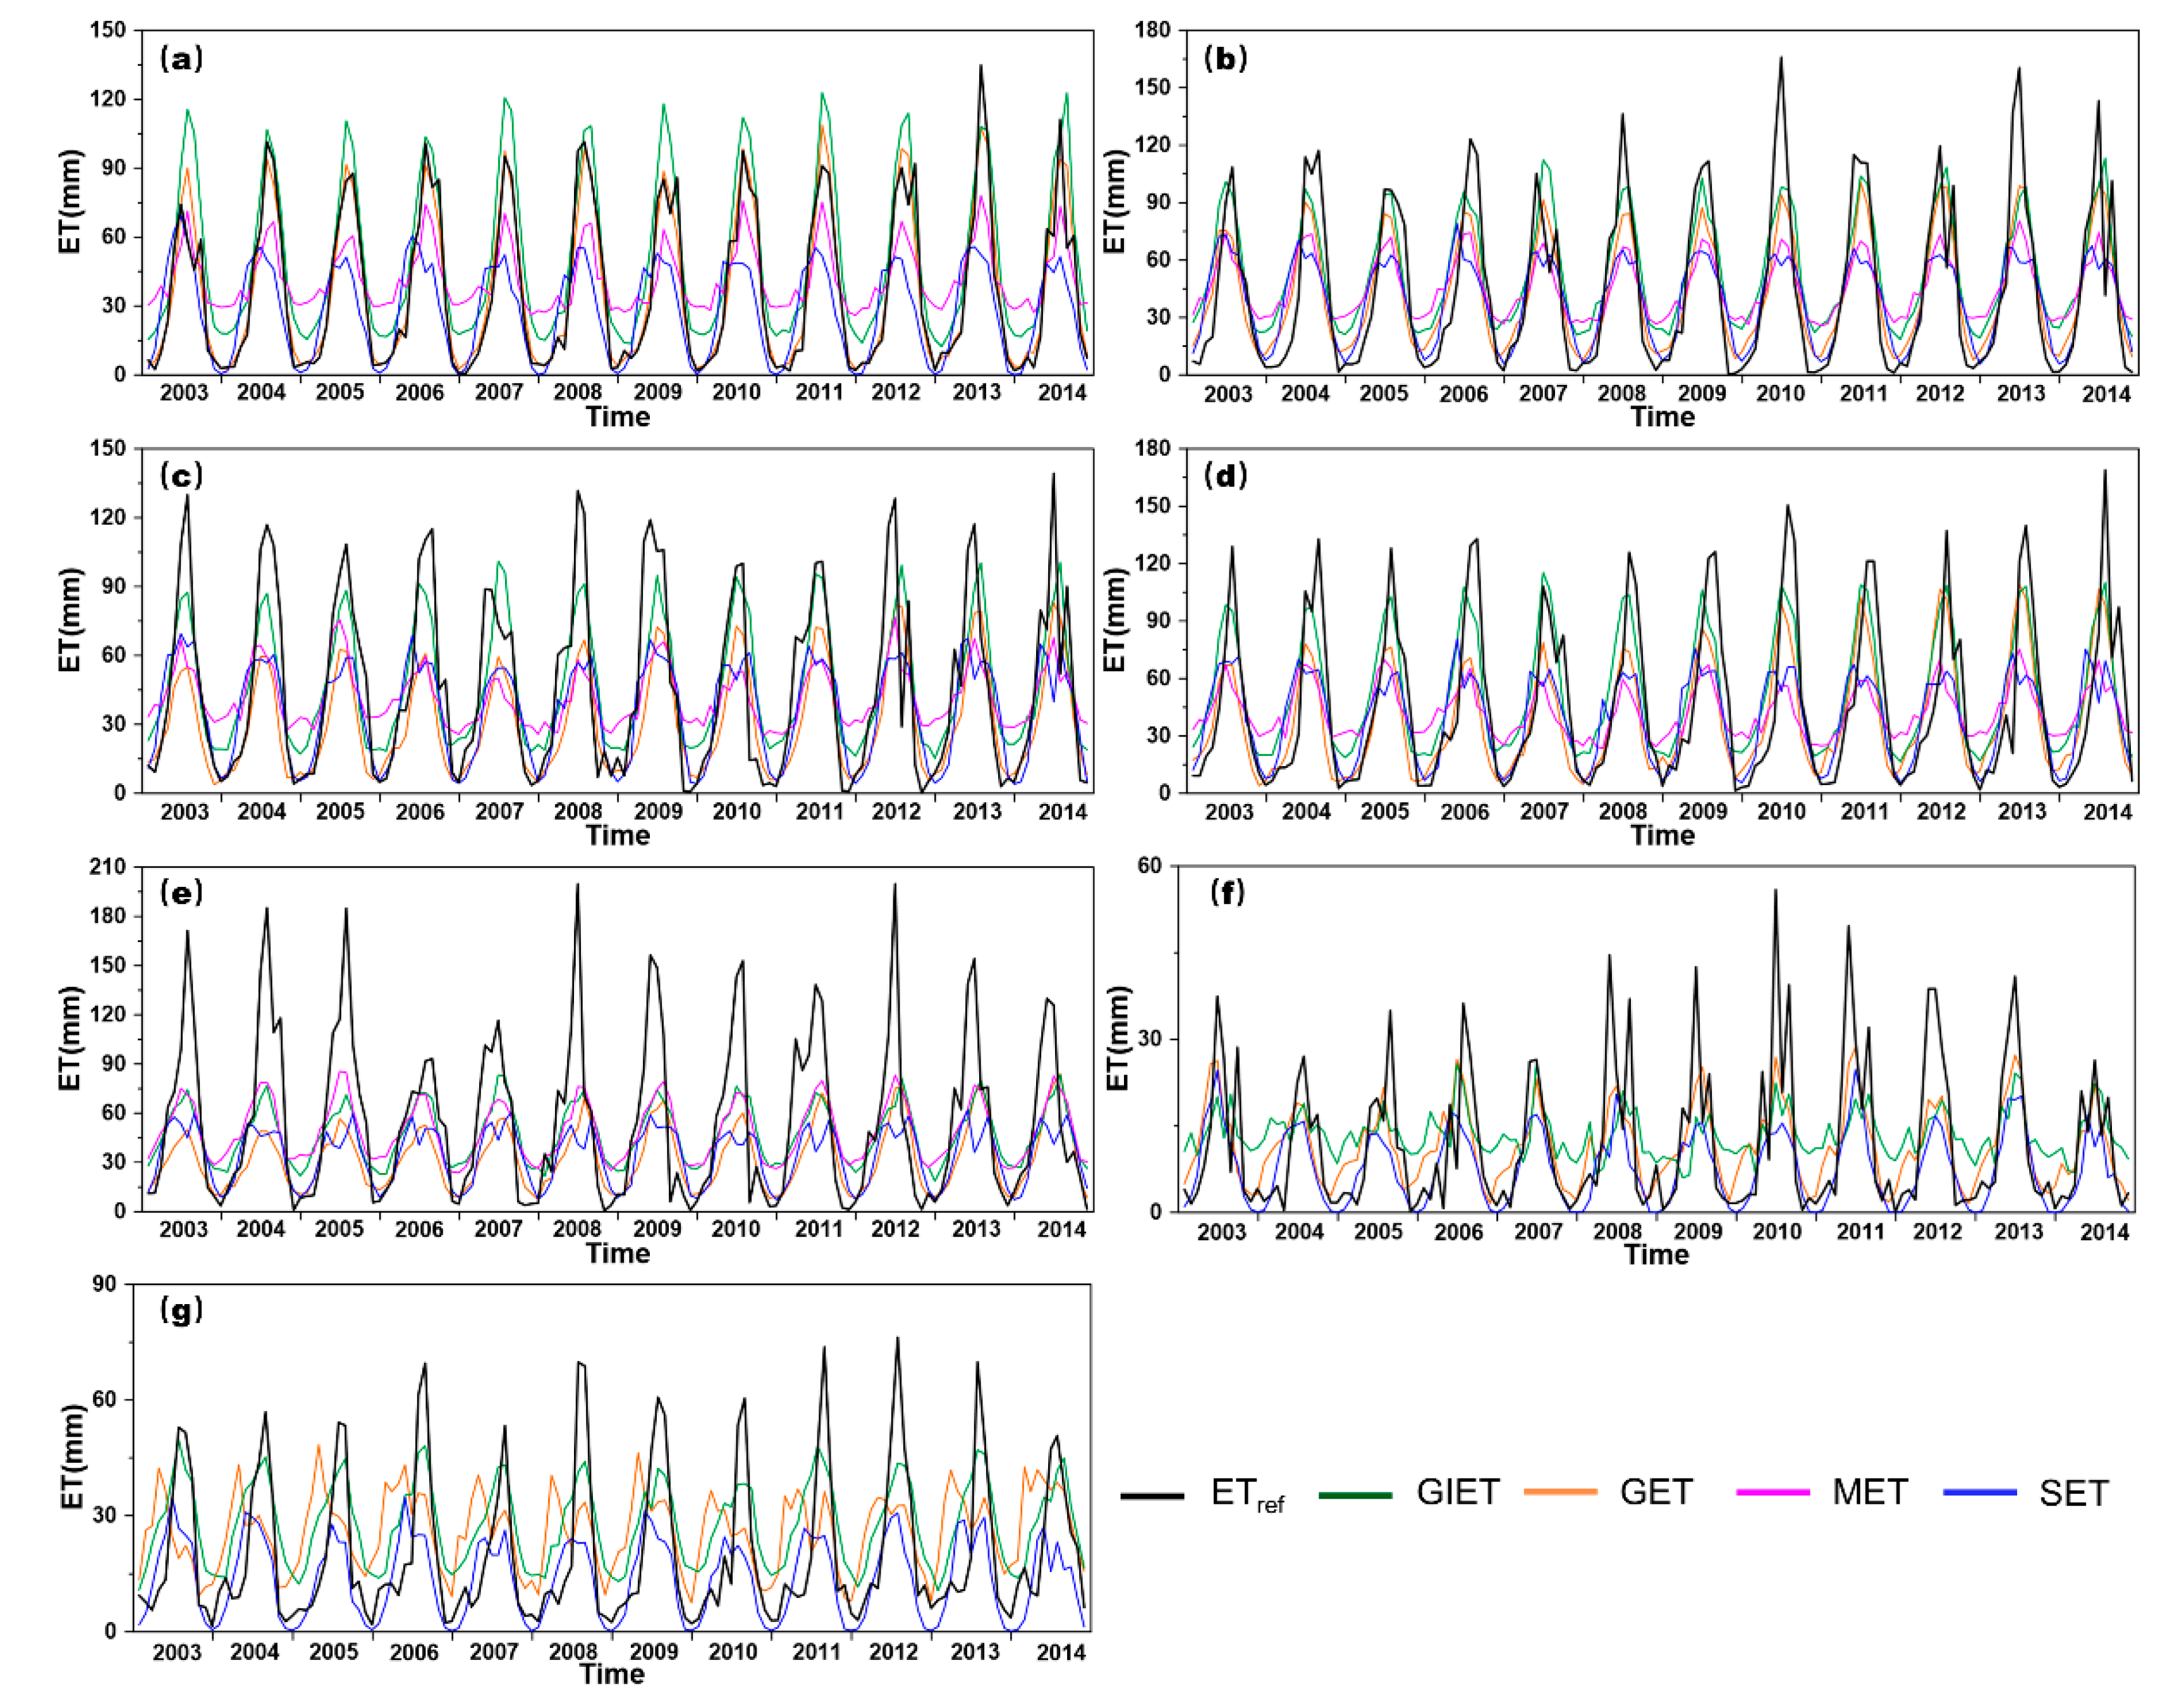The width and height of the screenshot is (2160, 1708).
Task: Click the green GIET legend line
Action: coord(1355,1495)
